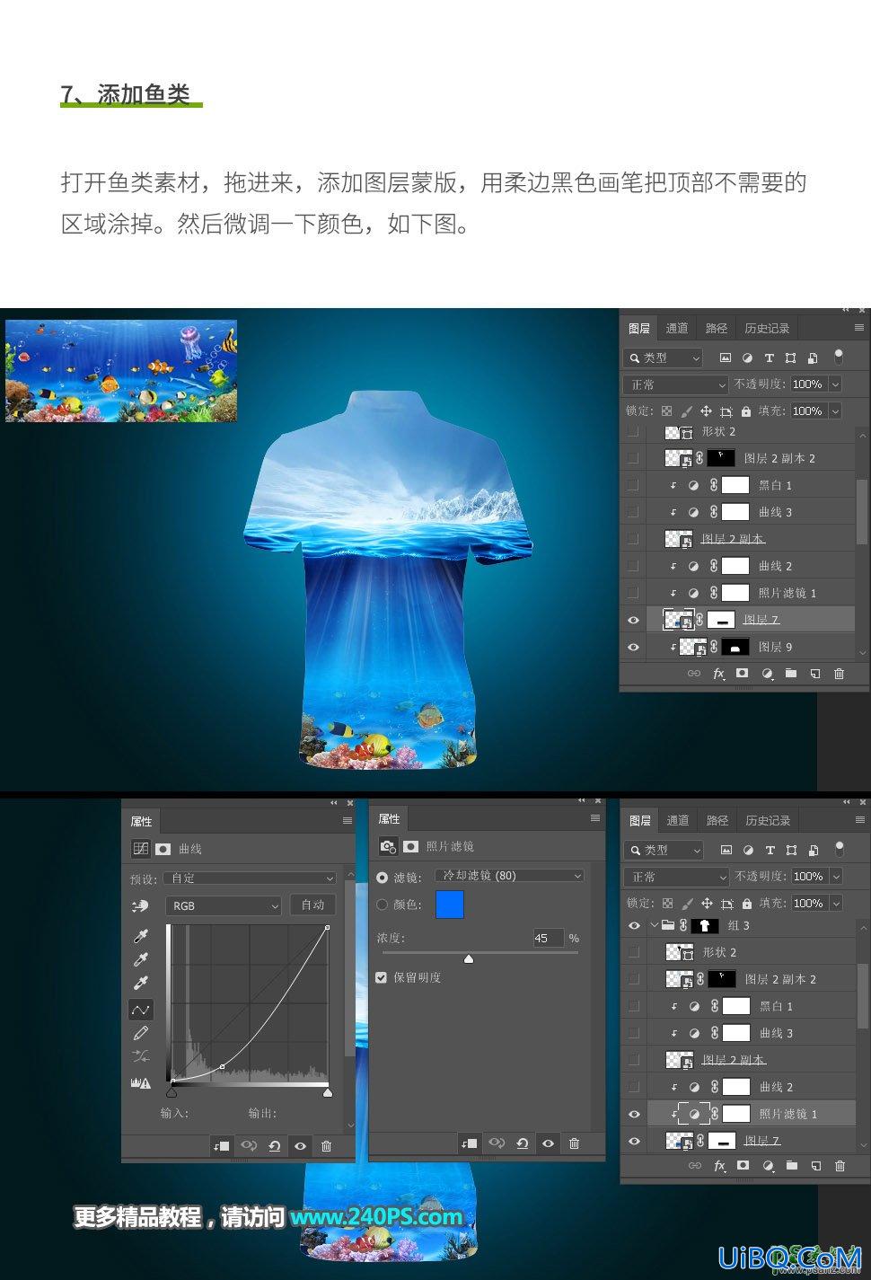Switch to 通道 tab in panel listing 图层 9

pyautogui.click(x=677, y=328)
